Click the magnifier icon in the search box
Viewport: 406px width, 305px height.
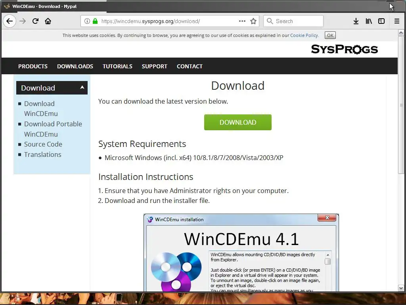point(270,21)
